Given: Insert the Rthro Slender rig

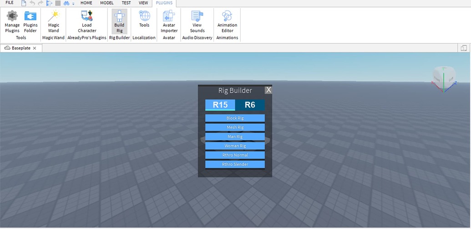Looking at the screenshot, I should 235,164.
